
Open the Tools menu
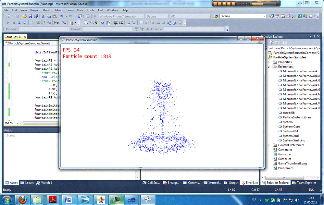[x=91, y=10]
